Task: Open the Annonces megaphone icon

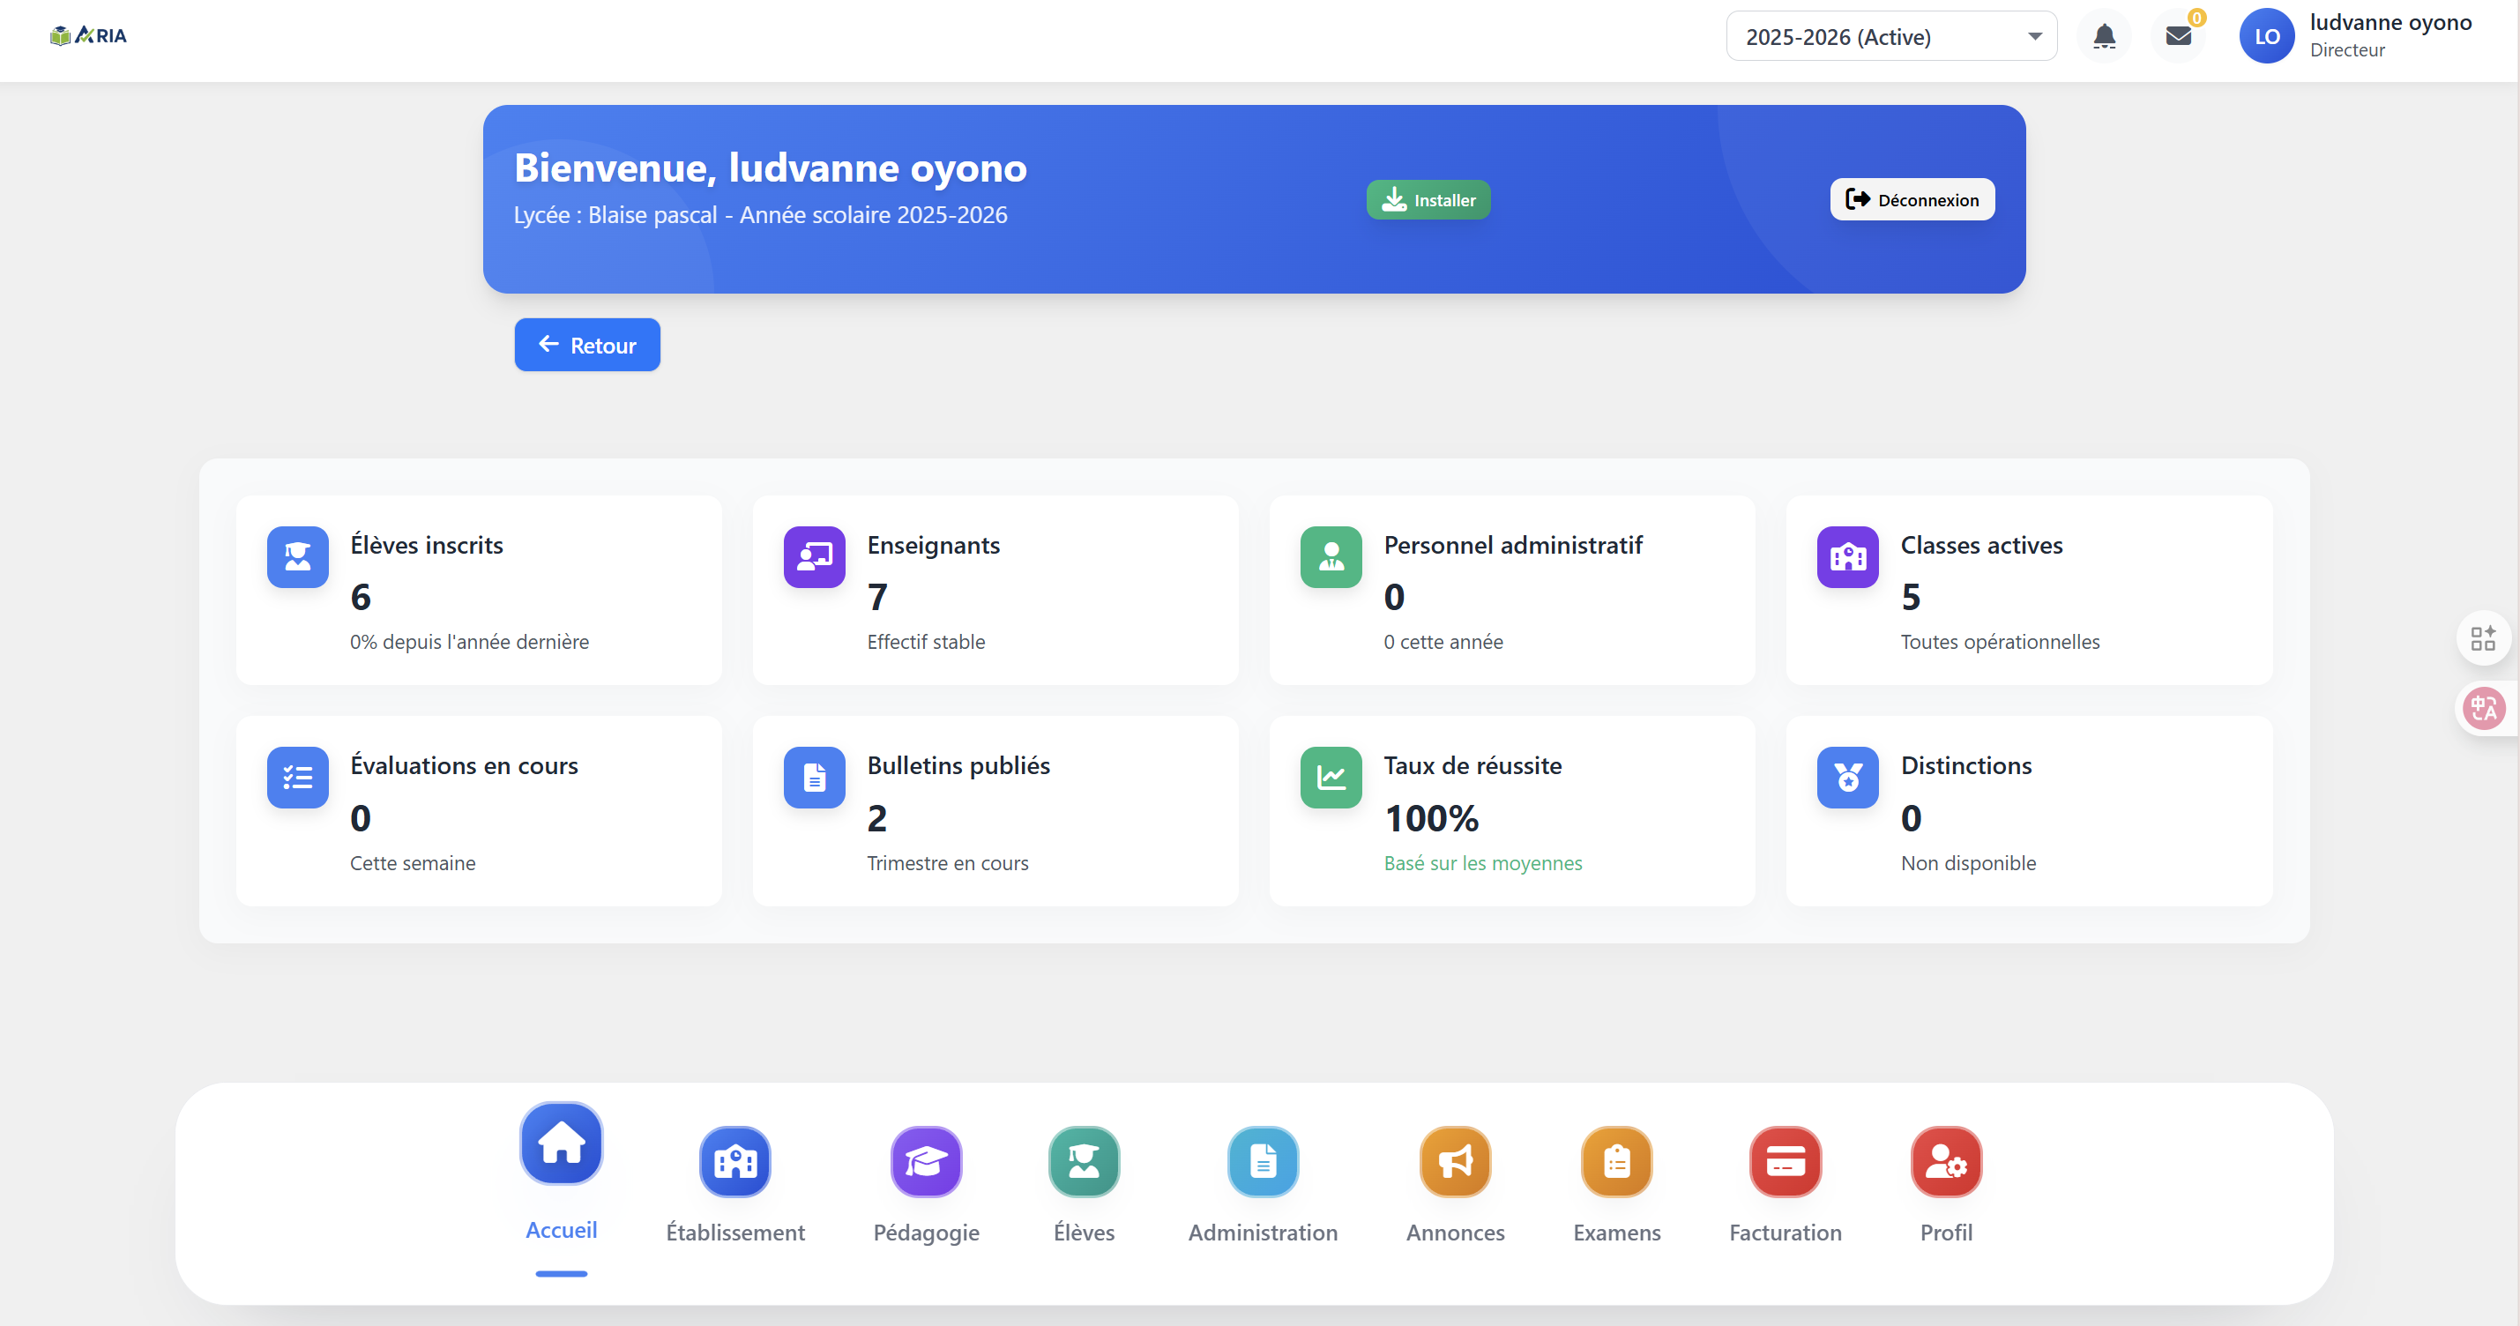Action: tap(1455, 1161)
